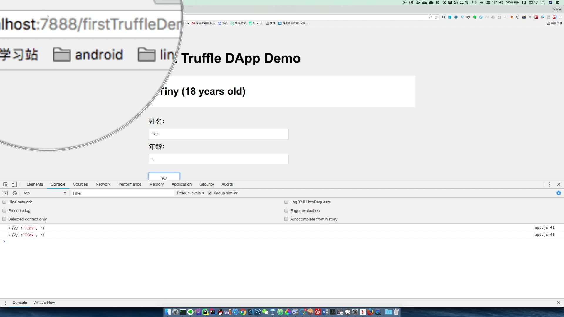Click the console Filter input

coord(122,193)
